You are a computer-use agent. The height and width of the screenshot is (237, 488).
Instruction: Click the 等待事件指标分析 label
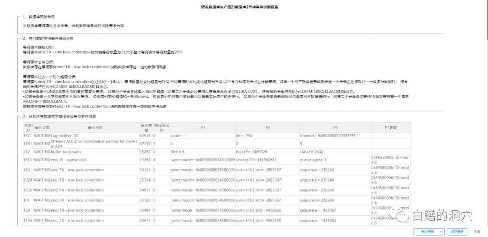38,47
